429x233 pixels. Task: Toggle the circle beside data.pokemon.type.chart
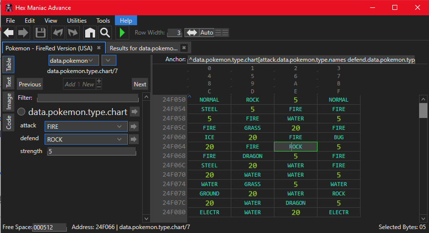pos(22,112)
